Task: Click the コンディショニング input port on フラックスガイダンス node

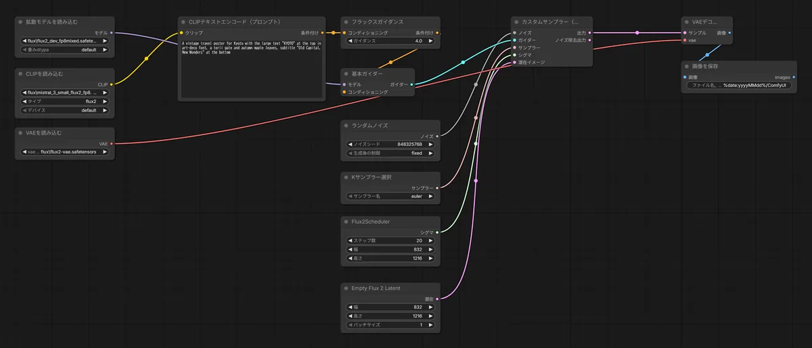Action: click(344, 32)
